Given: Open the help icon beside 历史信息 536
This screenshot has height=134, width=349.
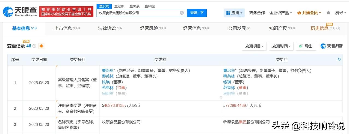Looking at the screenshot, I should 338,28.
